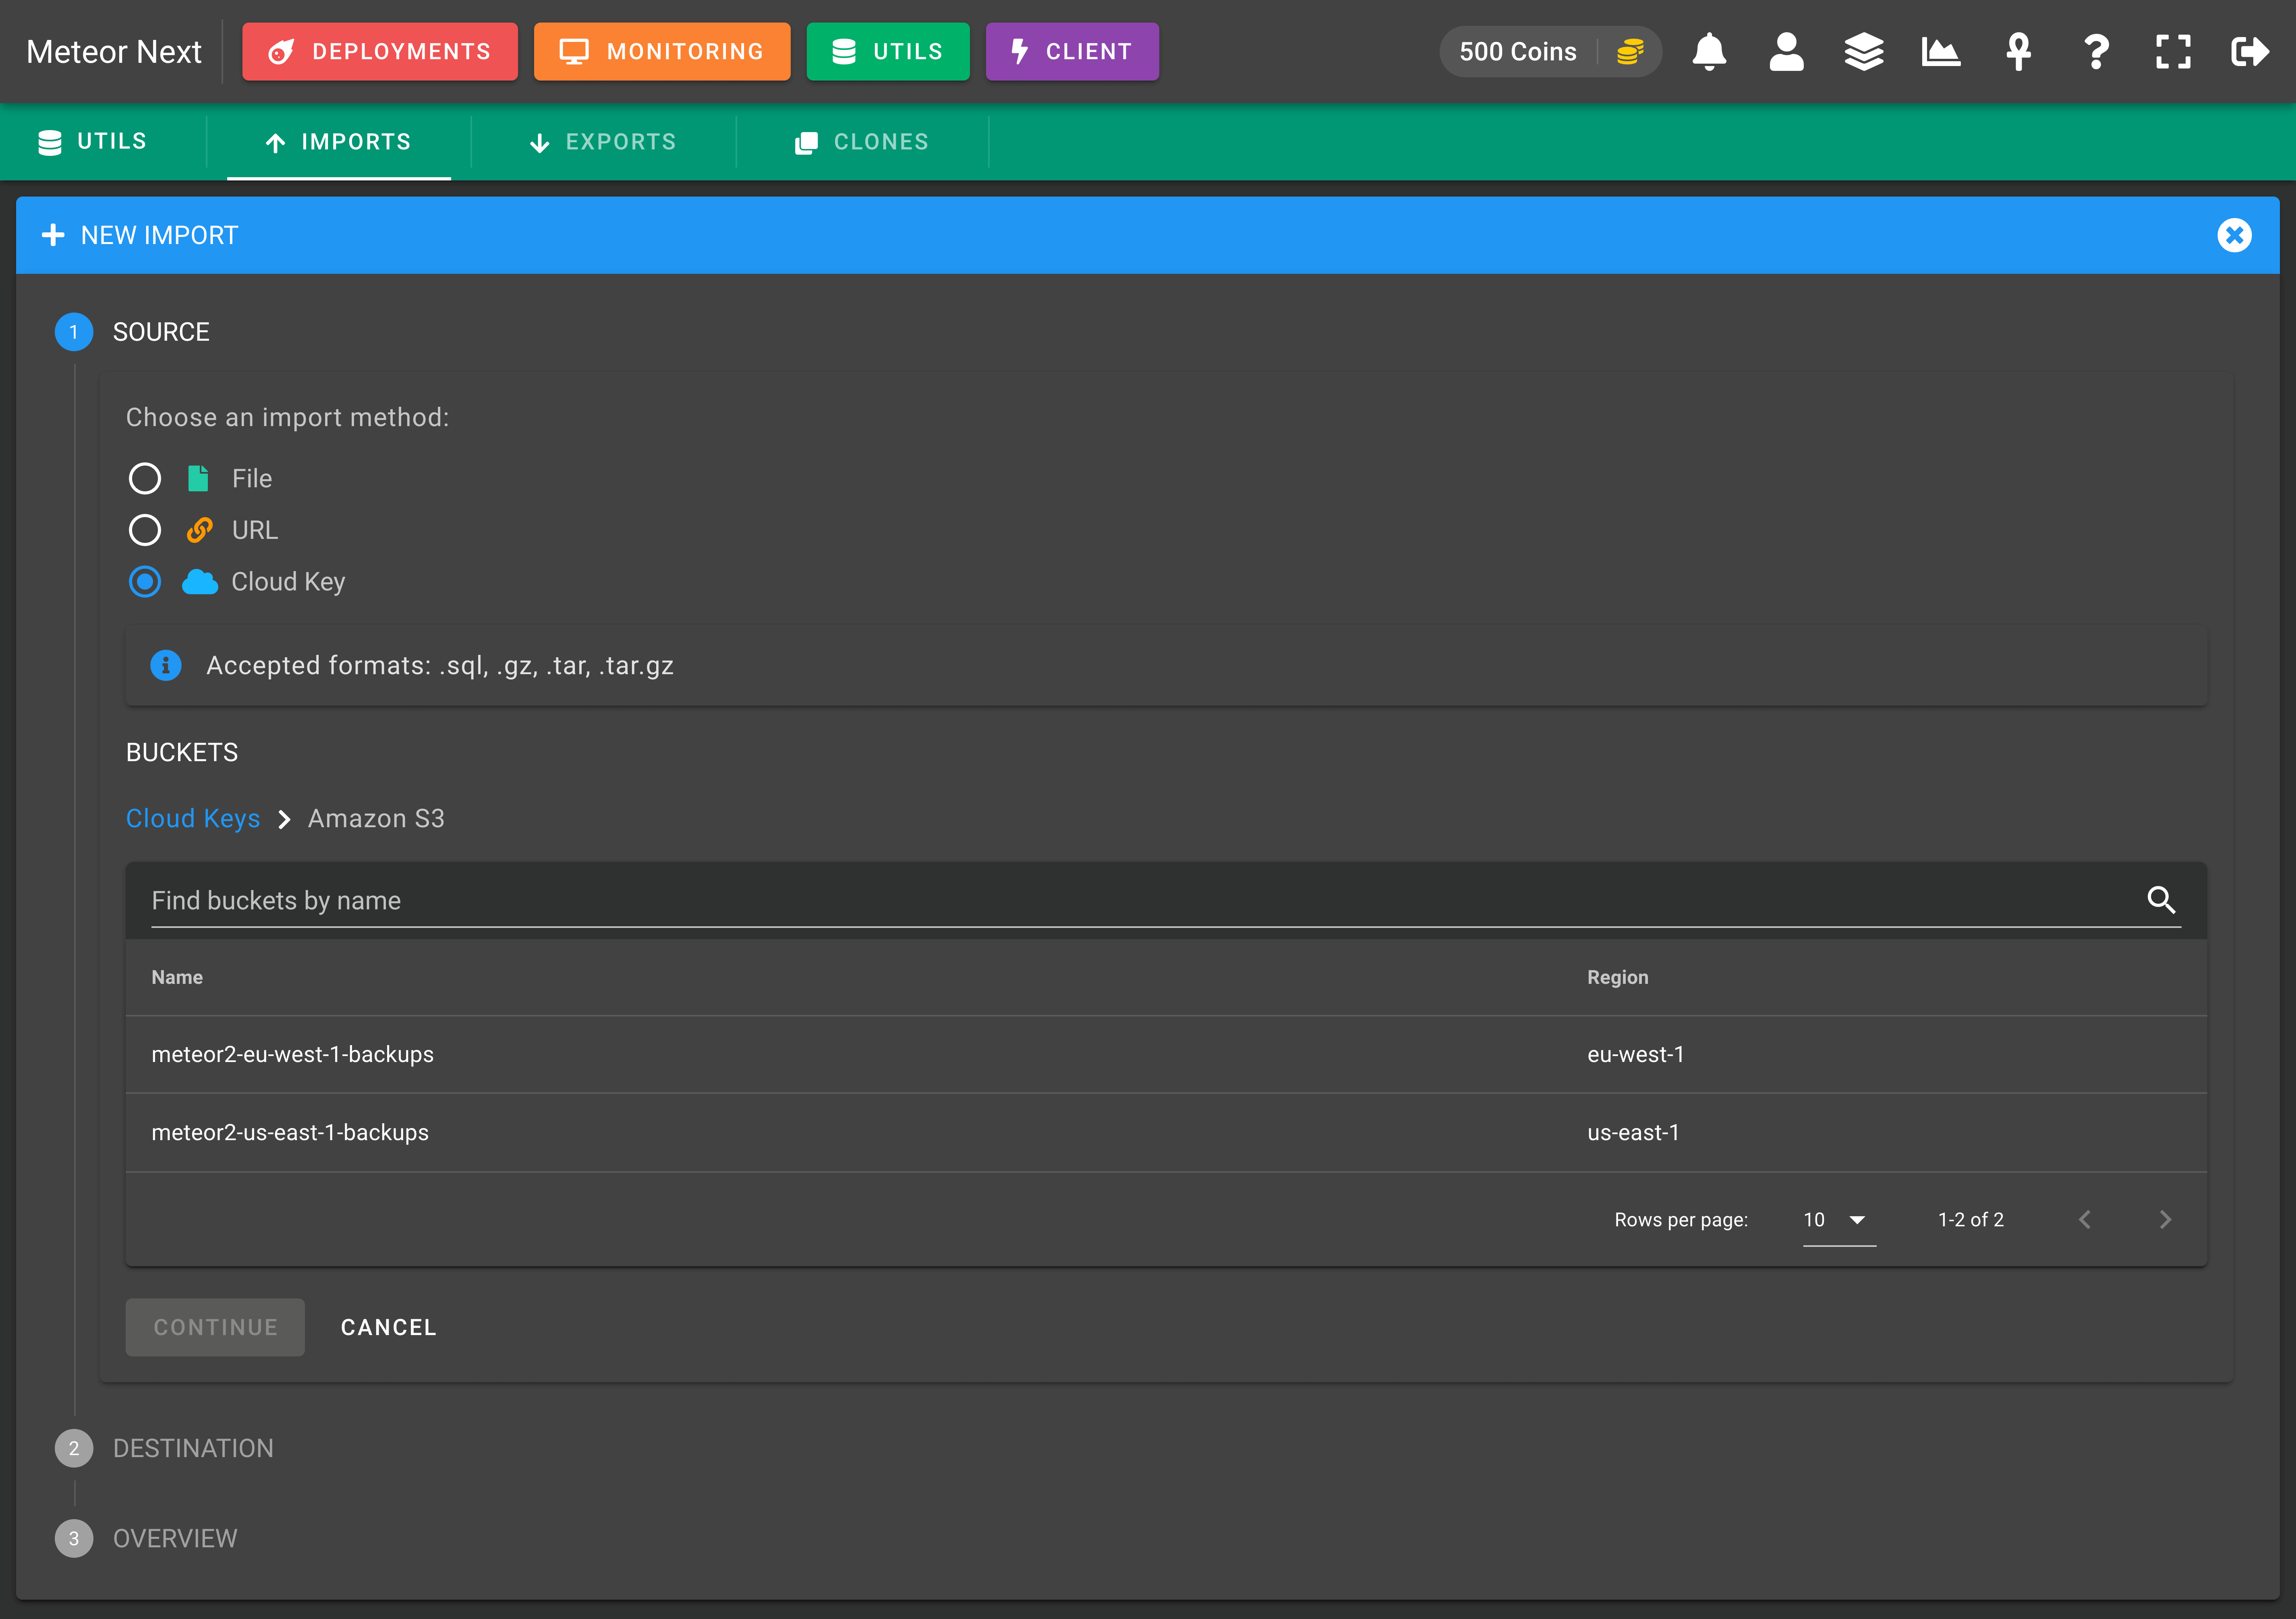2296x1619 pixels.
Task: Open the Deployments section
Action: click(x=380, y=51)
